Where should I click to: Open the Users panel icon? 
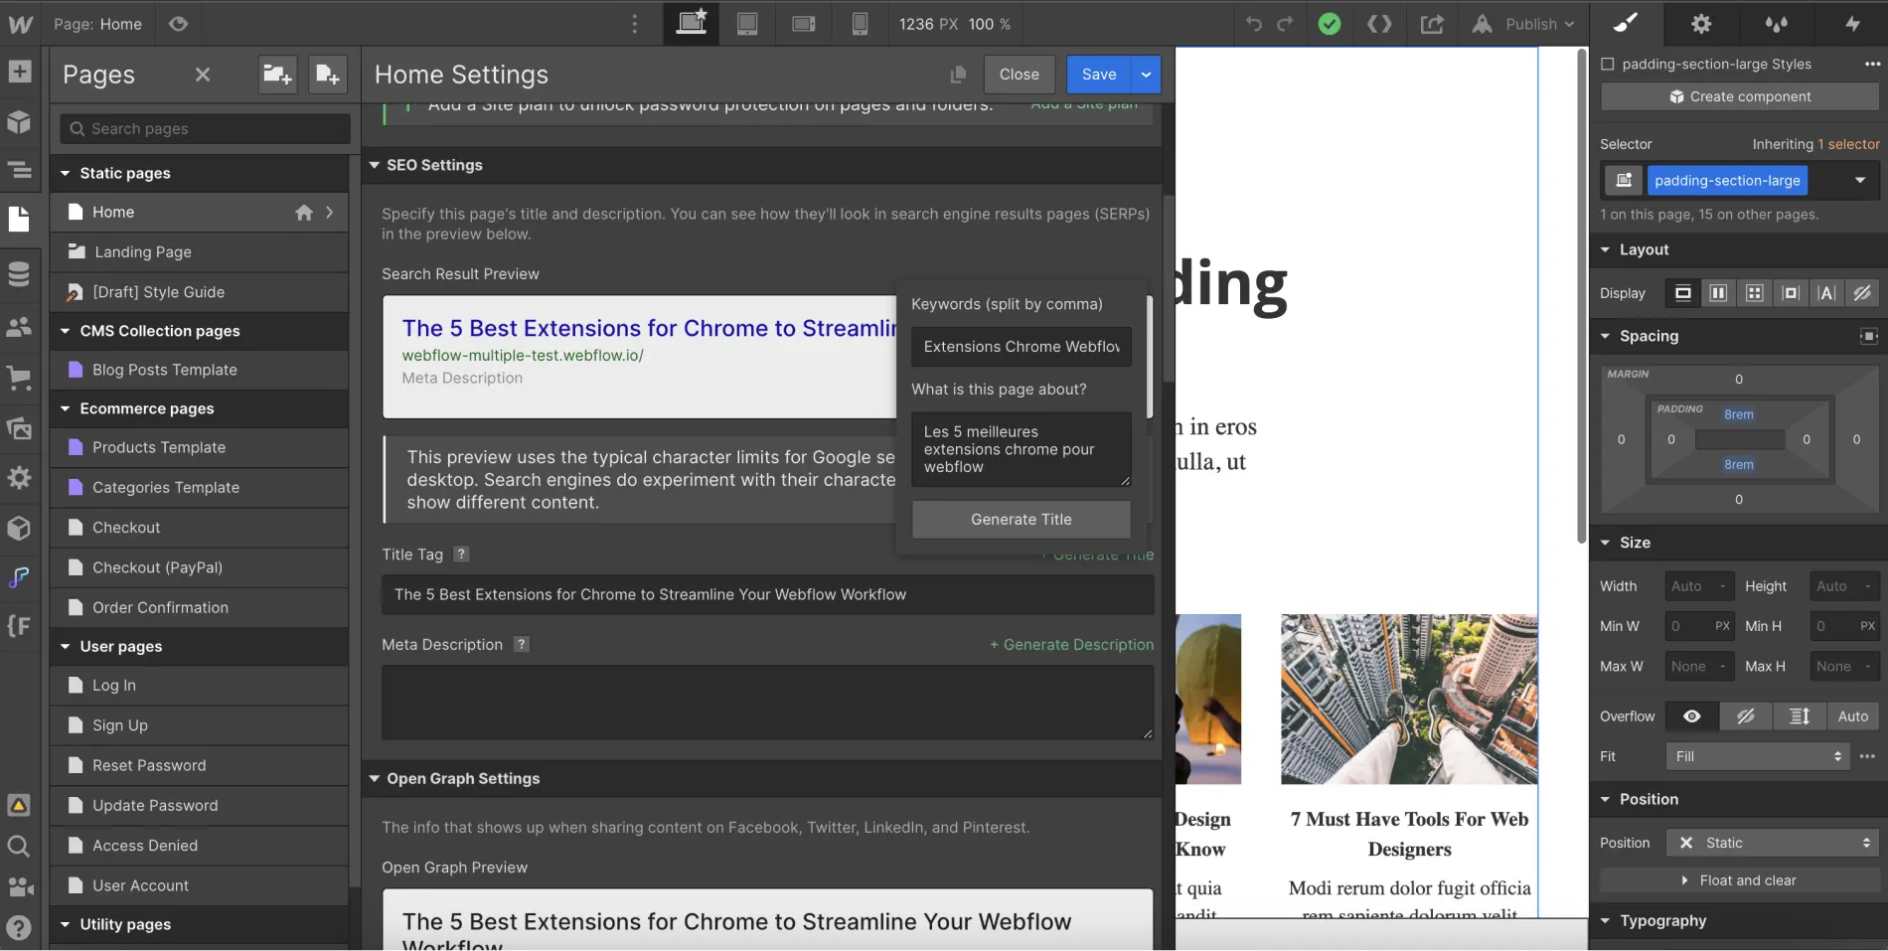click(x=20, y=326)
